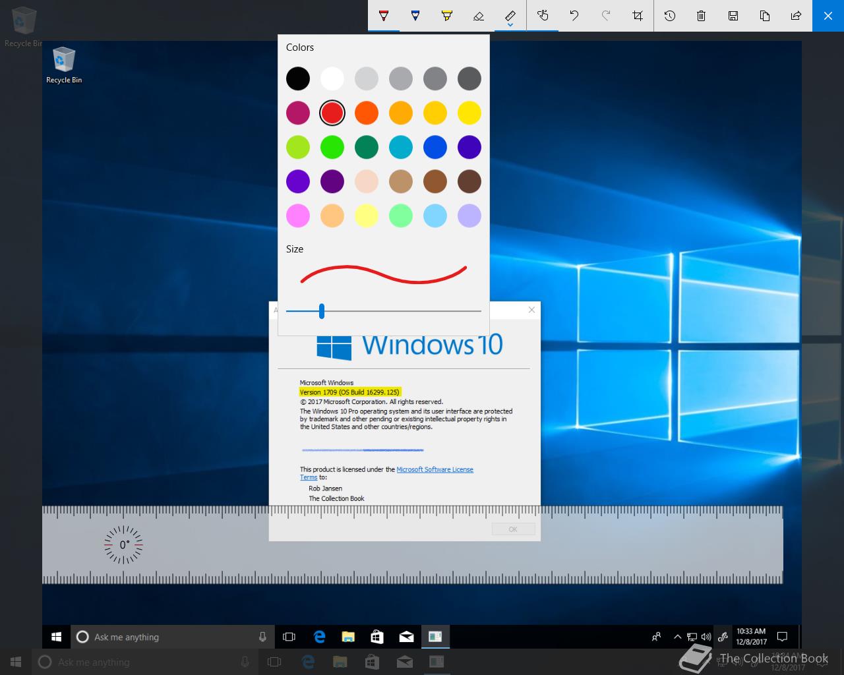Save the sketch with floppy icon
Image resolution: width=844 pixels, height=675 pixels.
click(733, 16)
